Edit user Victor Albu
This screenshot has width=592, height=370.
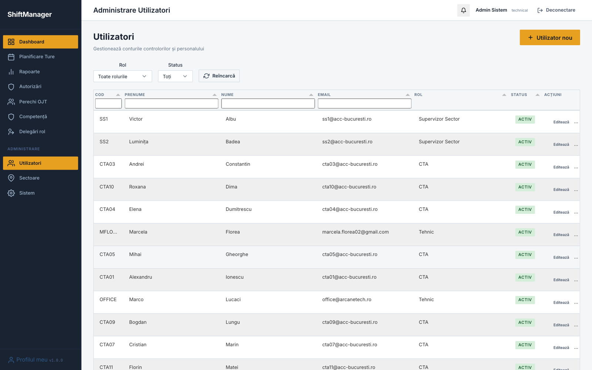point(561,122)
